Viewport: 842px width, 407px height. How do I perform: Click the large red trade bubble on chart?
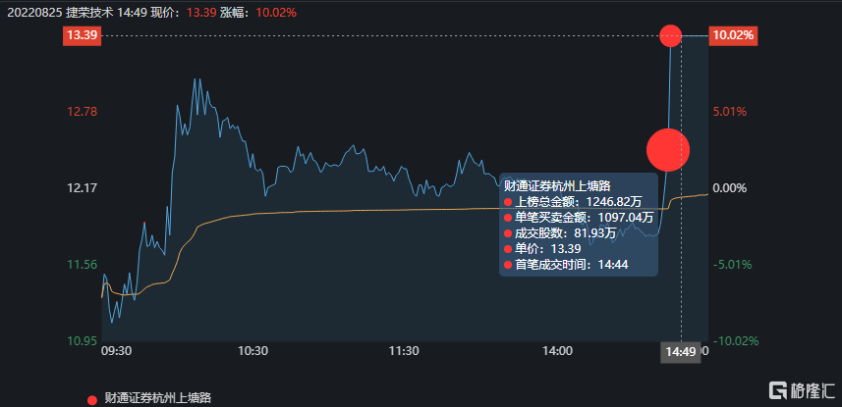point(668,150)
